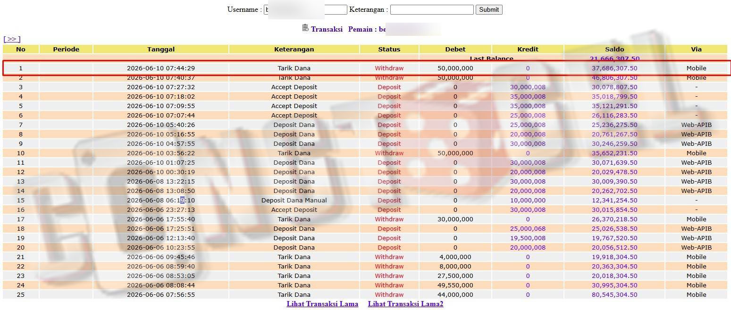Click Deposit Dana Manual in row 15
Viewport: 731px width, 327px height.
pos(294,201)
